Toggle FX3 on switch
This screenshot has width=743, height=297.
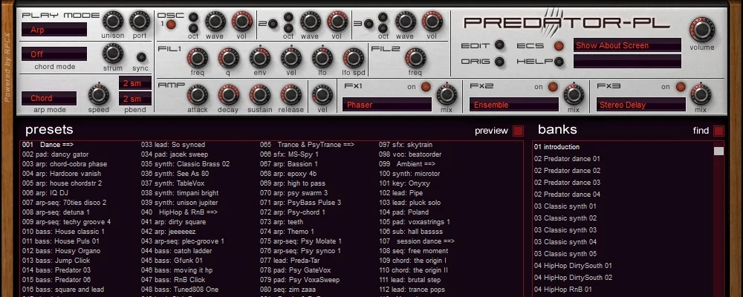tap(681, 87)
